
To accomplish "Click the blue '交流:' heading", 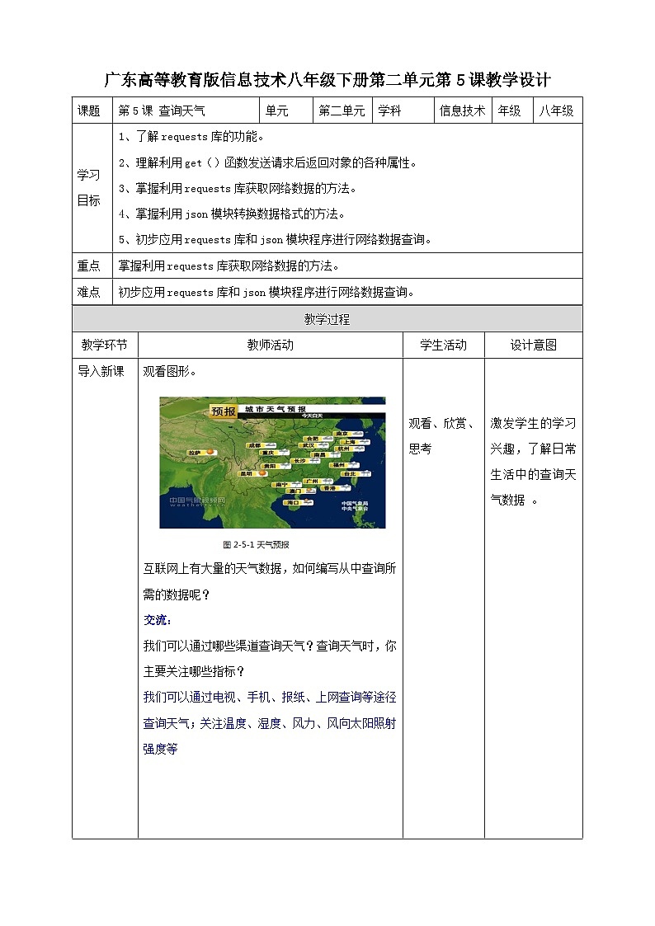I will [157, 620].
